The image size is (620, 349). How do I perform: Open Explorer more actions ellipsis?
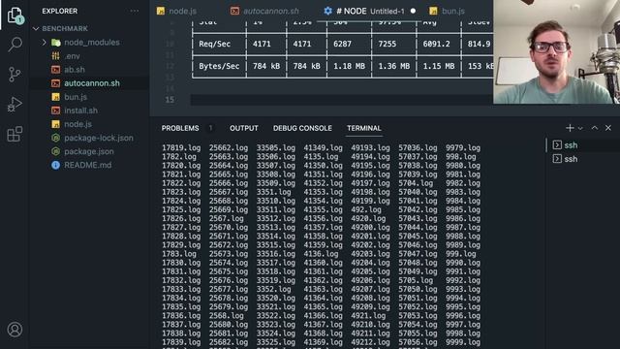click(135, 11)
